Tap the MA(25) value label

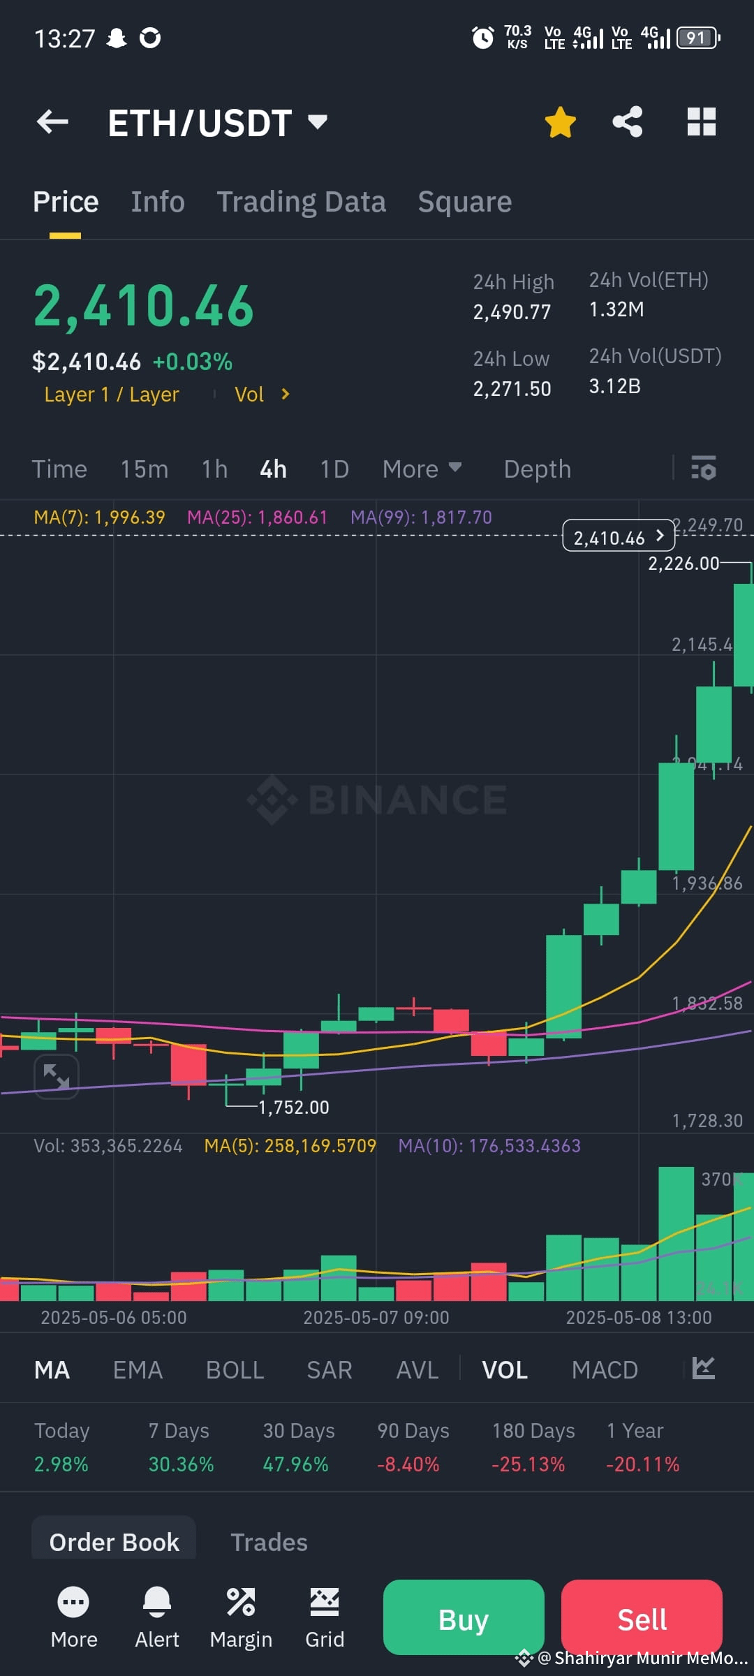tap(258, 517)
